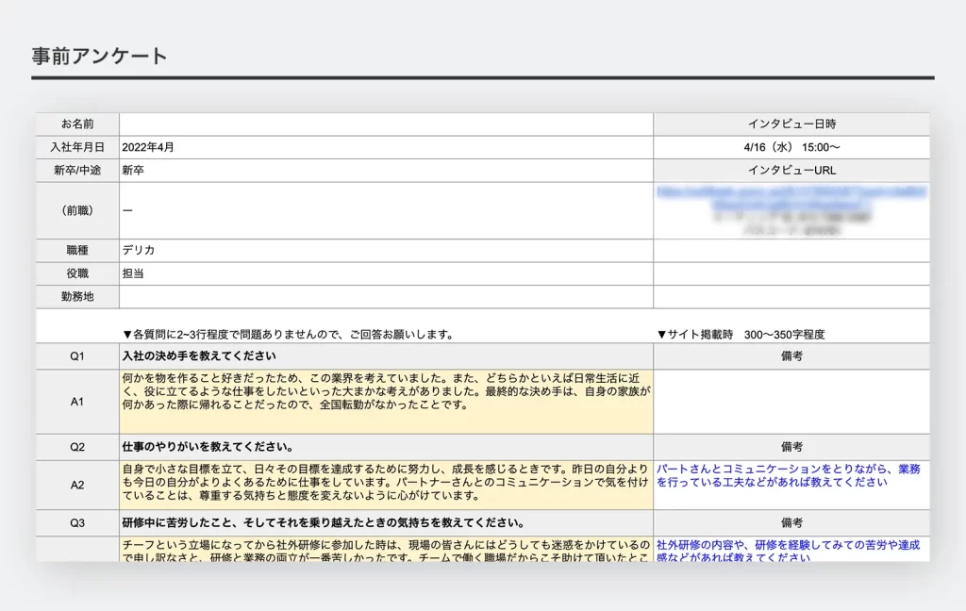
Task: Select the Q1 入社の決め手 question cell
Action: pos(386,356)
